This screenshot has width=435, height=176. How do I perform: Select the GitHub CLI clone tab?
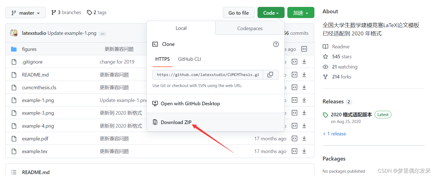(x=189, y=59)
